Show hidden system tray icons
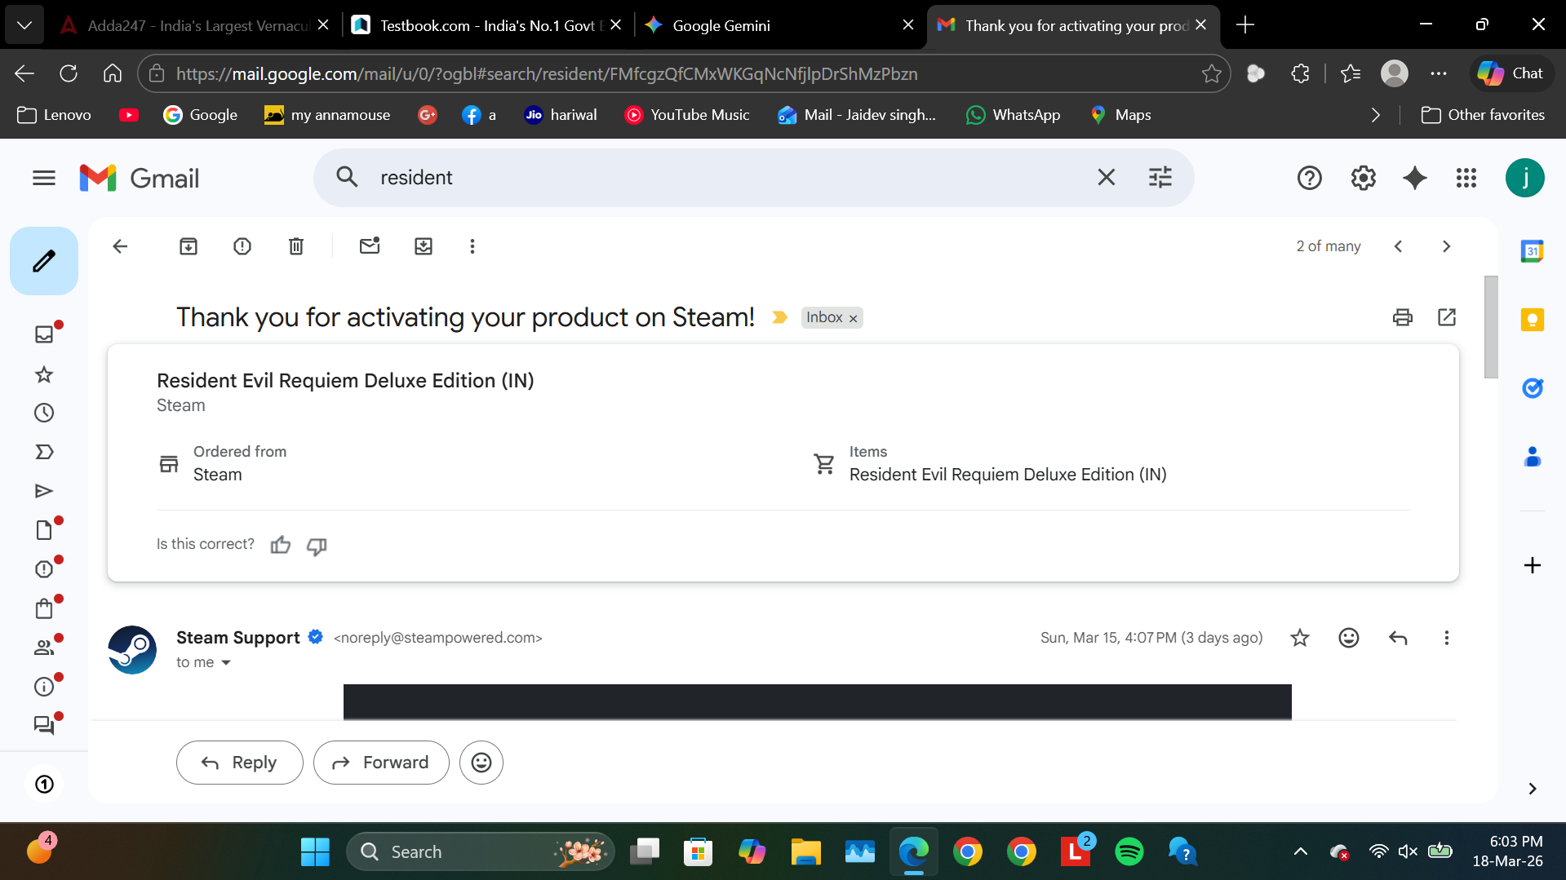 [x=1301, y=851]
